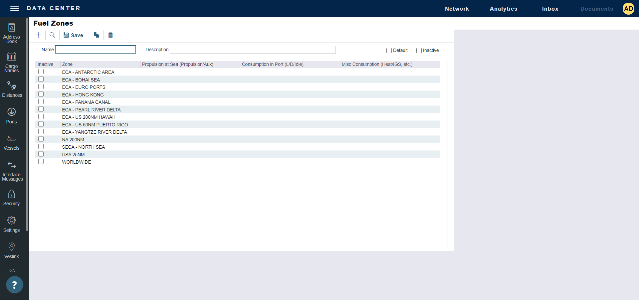Open the Ports sidebar item
The height and width of the screenshot is (300, 639).
click(x=12, y=115)
